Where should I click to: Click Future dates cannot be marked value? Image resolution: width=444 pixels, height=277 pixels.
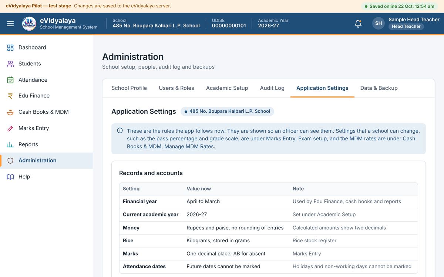(223, 266)
